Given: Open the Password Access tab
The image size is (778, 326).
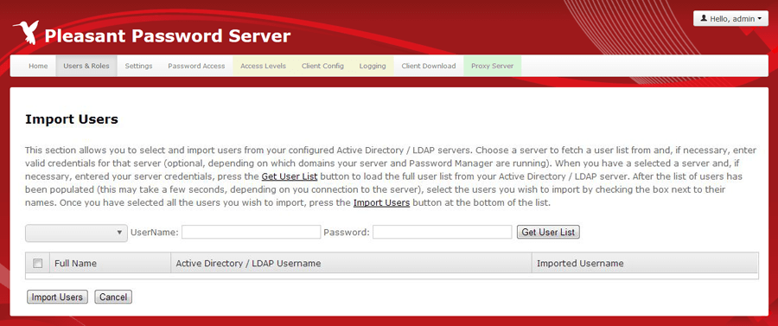Looking at the screenshot, I should pos(196,66).
